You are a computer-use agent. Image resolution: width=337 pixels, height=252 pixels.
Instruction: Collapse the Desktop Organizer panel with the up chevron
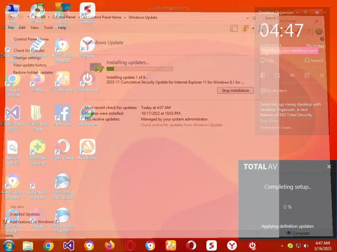coord(324,12)
